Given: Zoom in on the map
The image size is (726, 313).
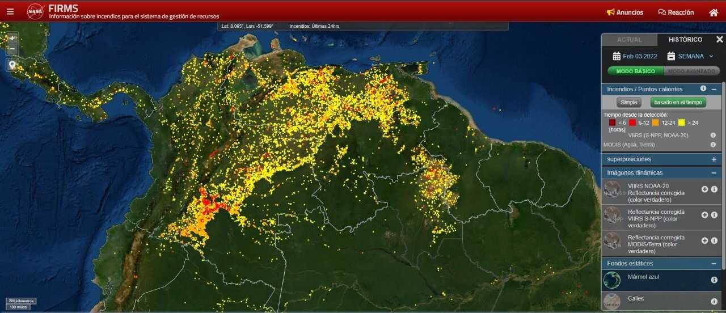Looking at the screenshot, I should pos(12,39).
